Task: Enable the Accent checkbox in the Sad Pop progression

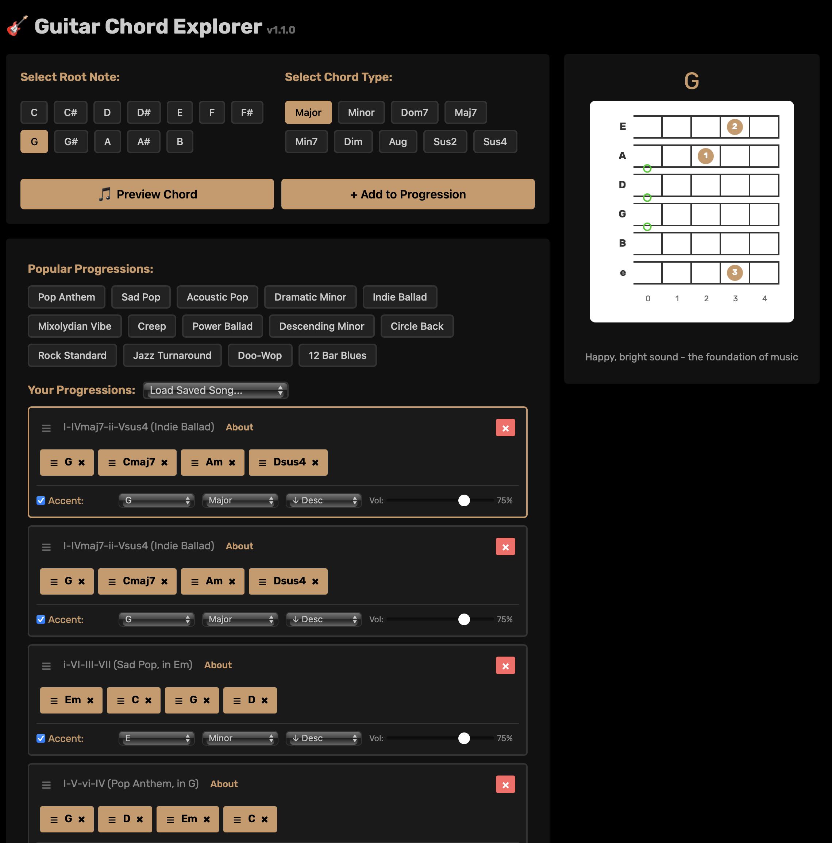Action: click(x=41, y=738)
